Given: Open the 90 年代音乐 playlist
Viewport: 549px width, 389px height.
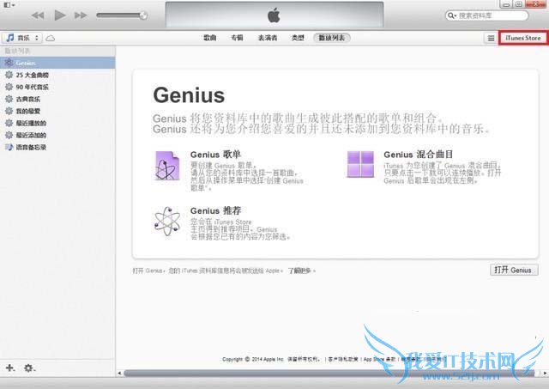Looking at the screenshot, I should pos(57,87).
